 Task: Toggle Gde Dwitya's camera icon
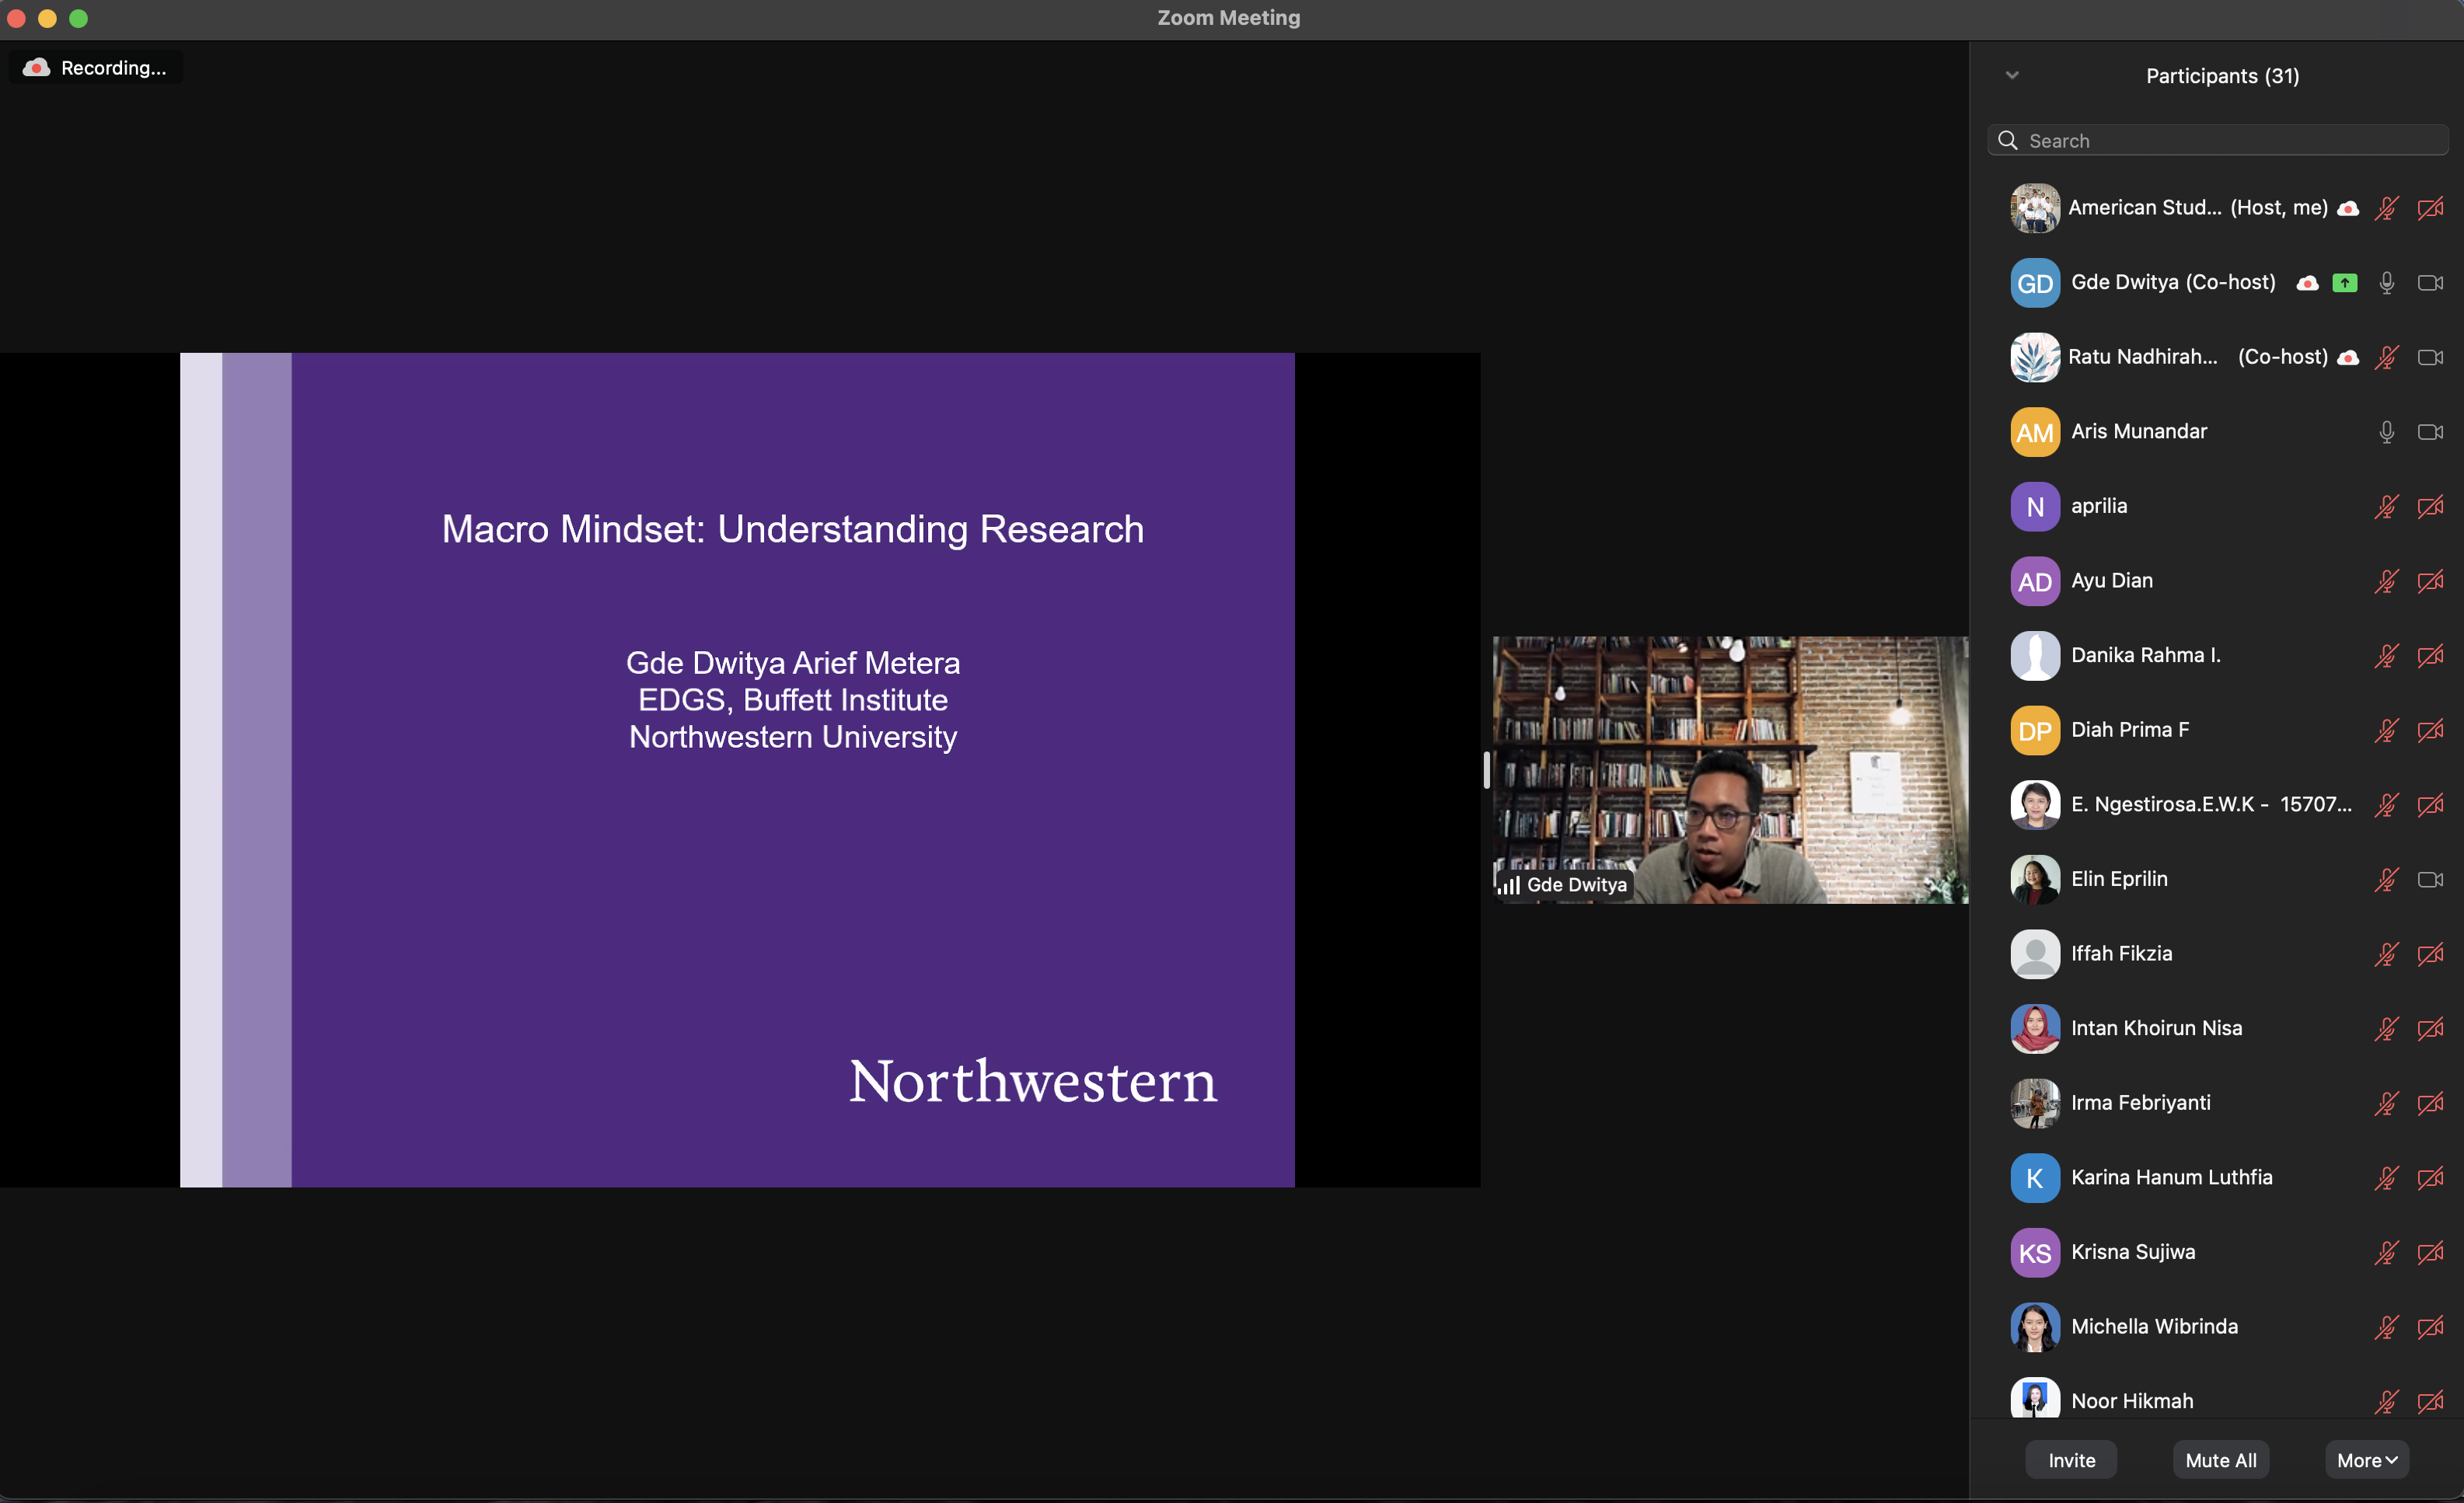tap(2430, 283)
